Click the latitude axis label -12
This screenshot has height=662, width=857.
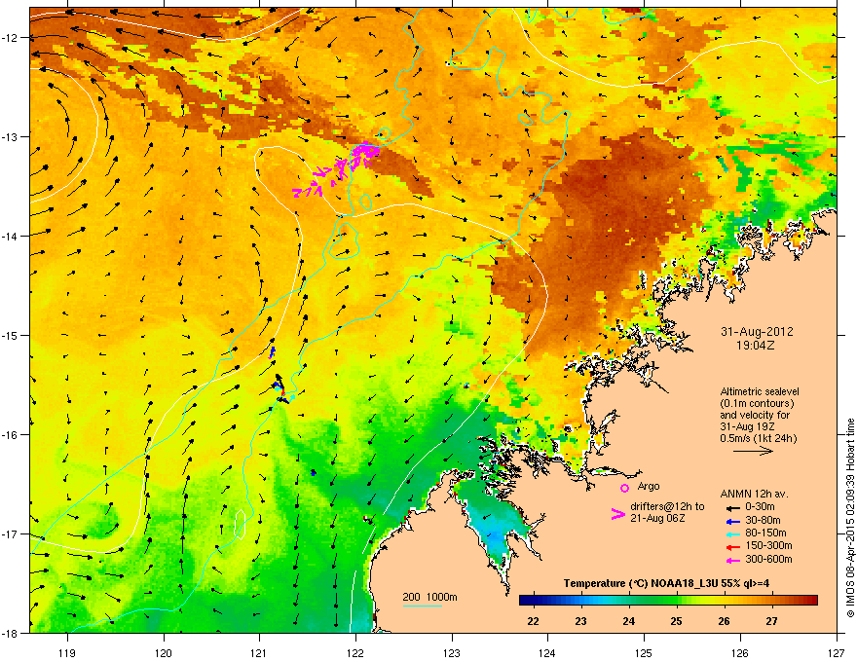pos(10,37)
